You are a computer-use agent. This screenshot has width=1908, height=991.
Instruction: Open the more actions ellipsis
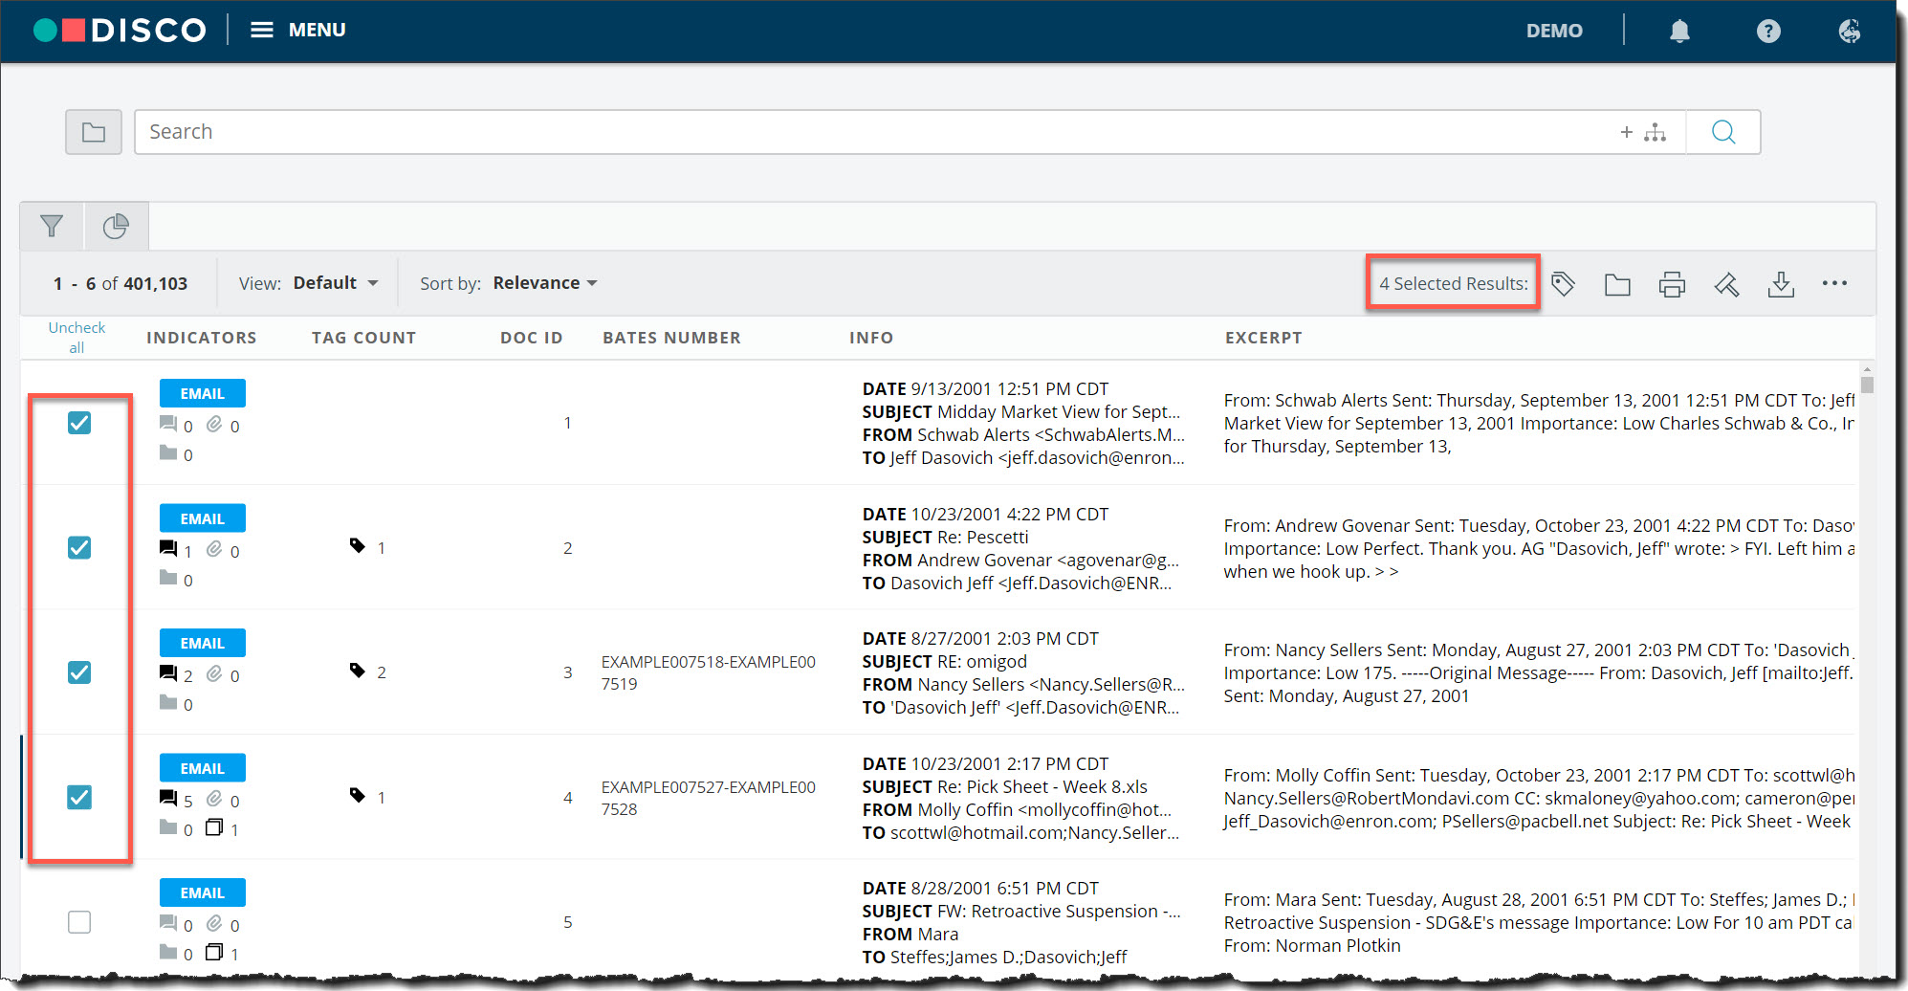coord(1834,283)
